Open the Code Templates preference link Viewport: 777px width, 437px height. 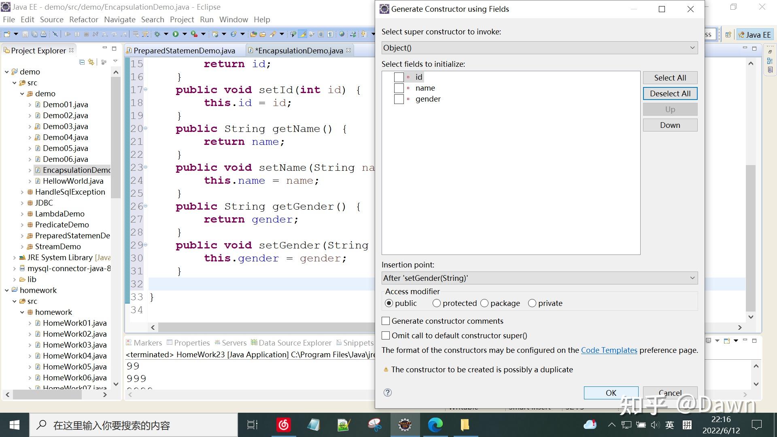coord(609,350)
